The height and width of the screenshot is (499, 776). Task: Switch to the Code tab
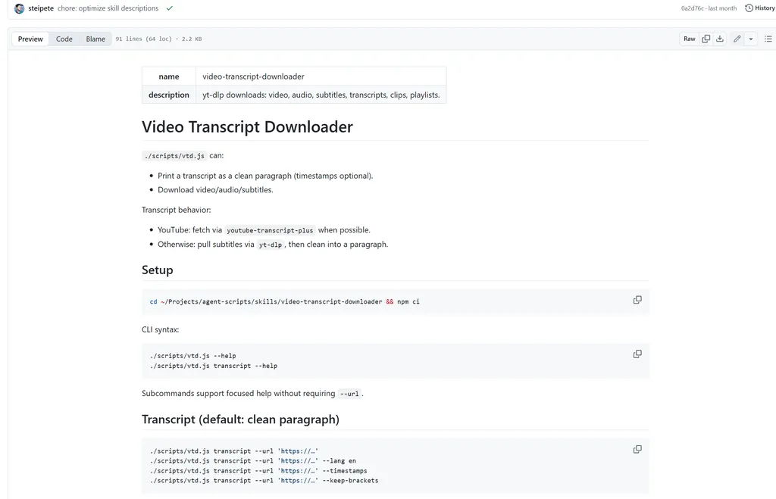coord(64,39)
